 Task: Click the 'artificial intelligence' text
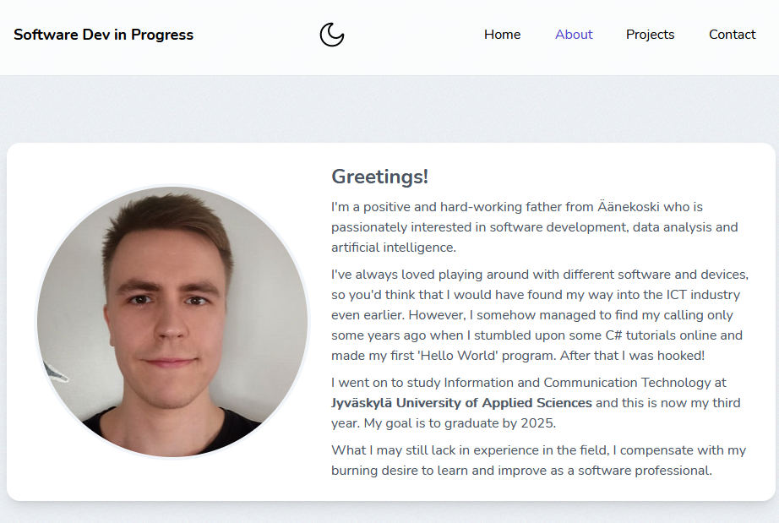coord(393,248)
